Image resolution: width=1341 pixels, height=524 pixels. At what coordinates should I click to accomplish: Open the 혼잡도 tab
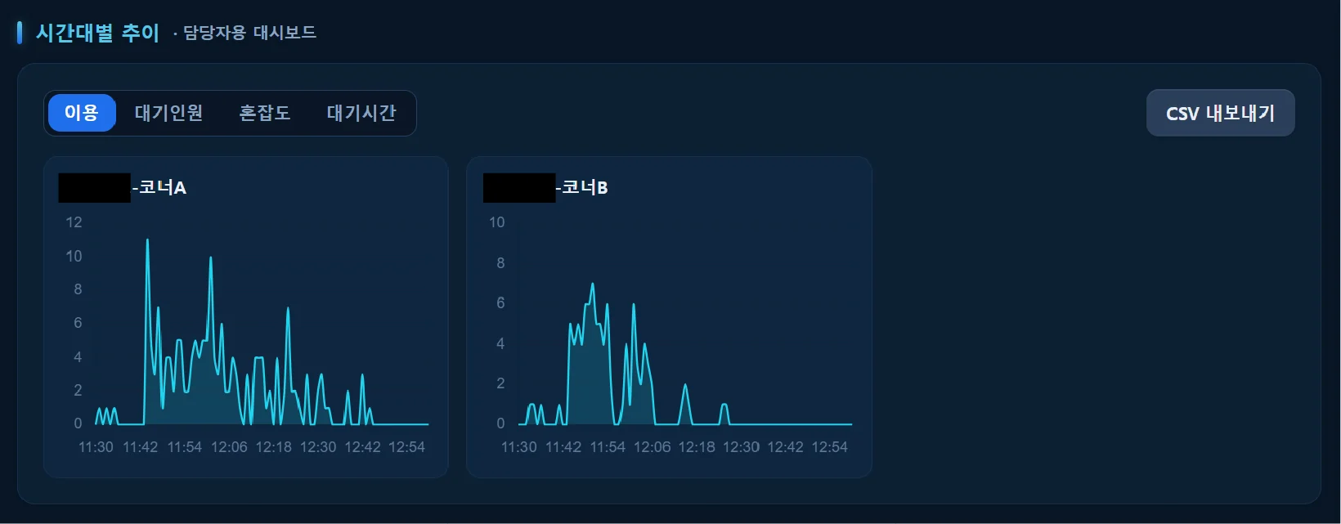click(265, 113)
